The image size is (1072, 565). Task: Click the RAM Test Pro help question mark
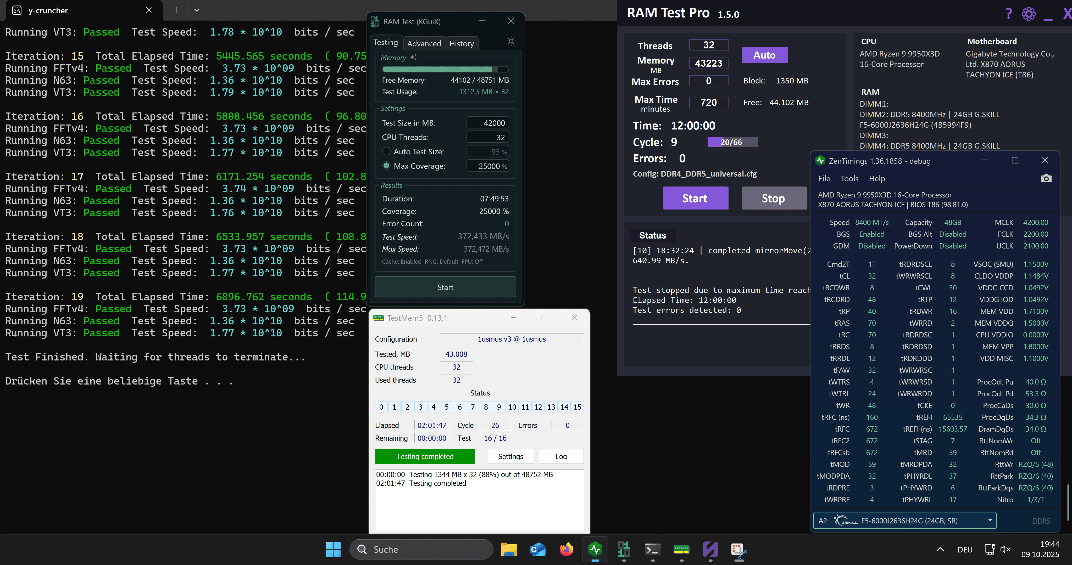click(x=1008, y=14)
